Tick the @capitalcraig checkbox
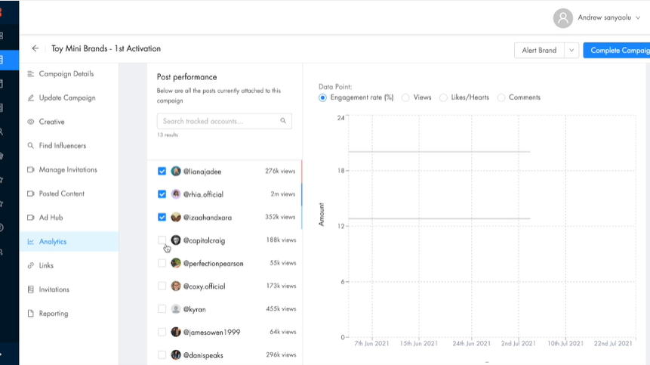The height and width of the screenshot is (365, 650). [162, 240]
